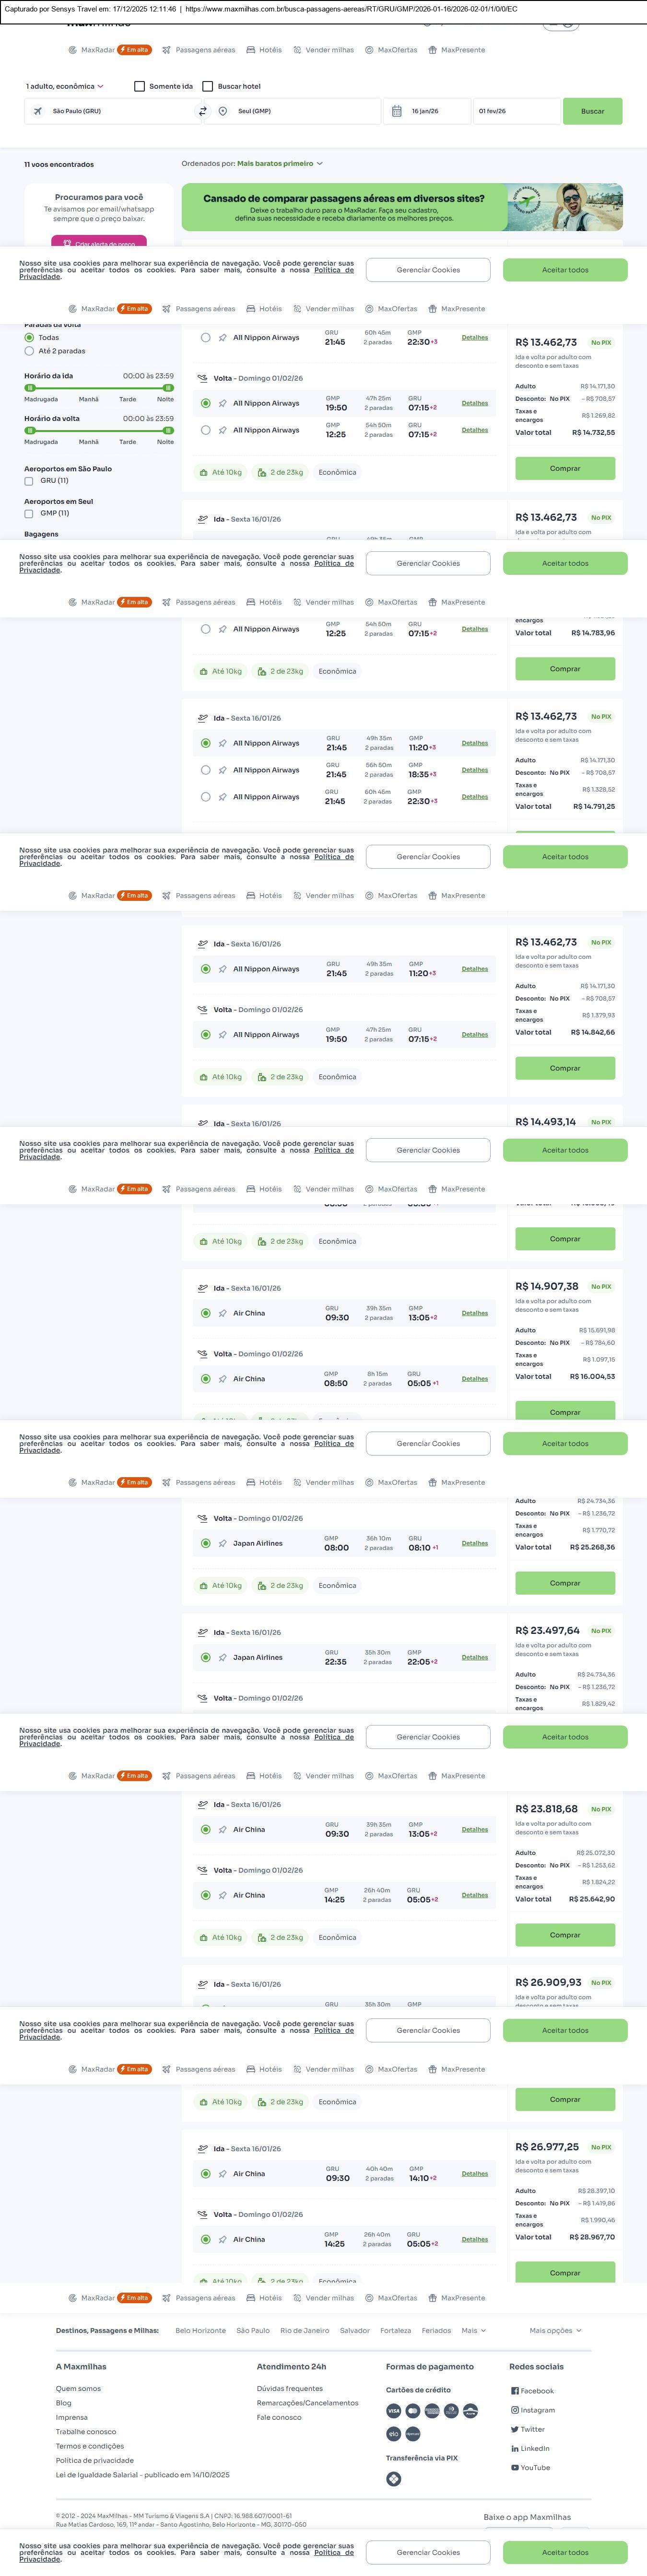This screenshot has height=2576, width=647.
Task: Open the Dúvidas frequentes link
Action: [x=290, y=2388]
